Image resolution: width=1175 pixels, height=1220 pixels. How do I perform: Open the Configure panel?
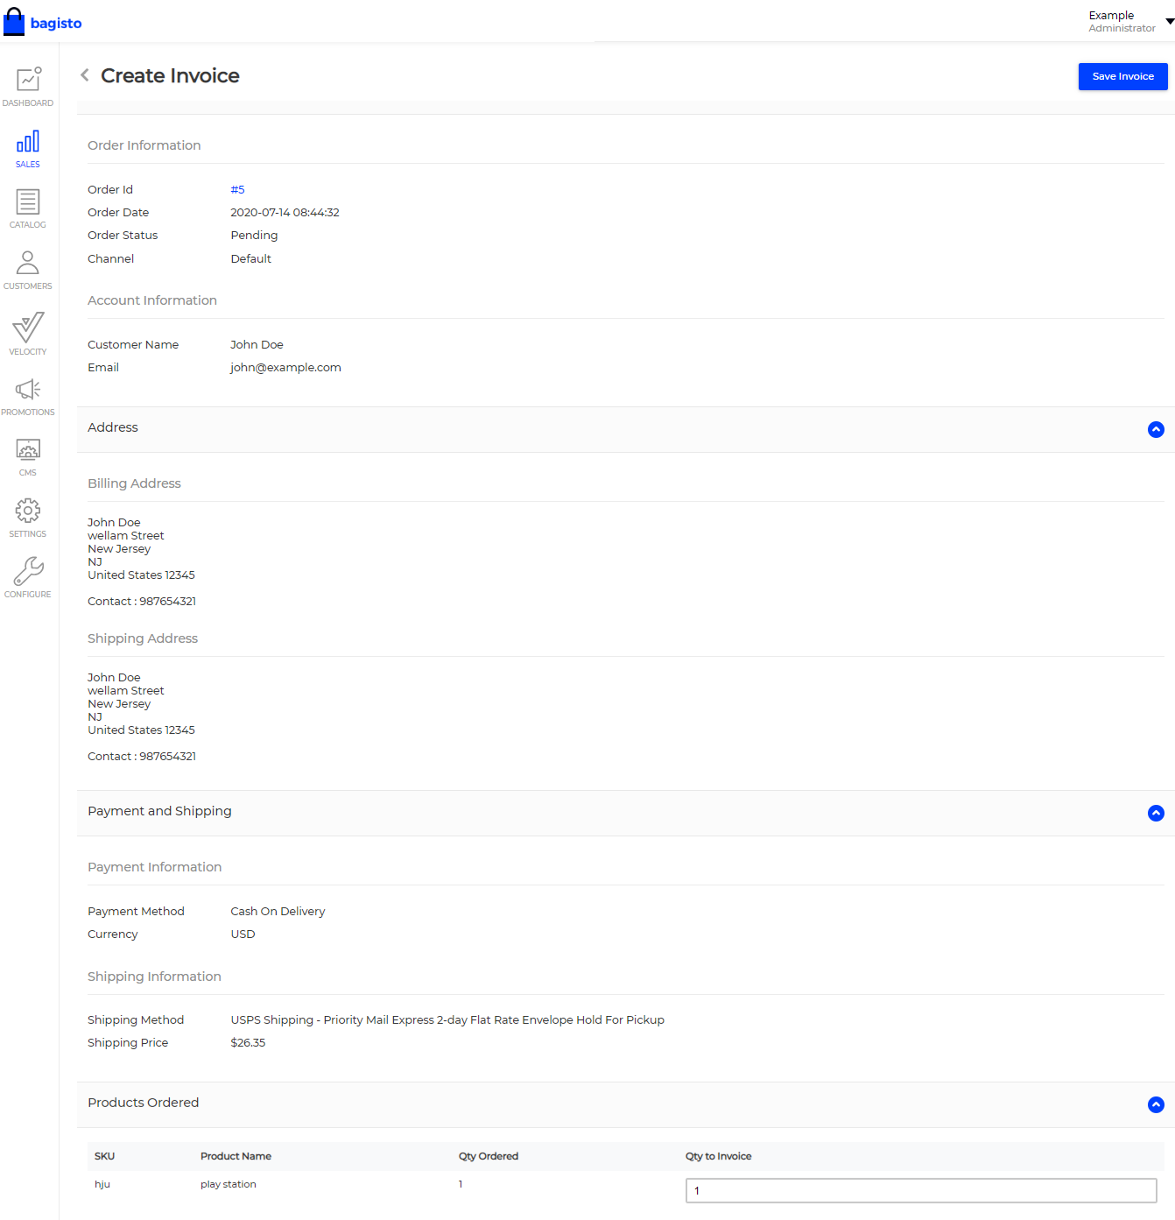point(28,576)
